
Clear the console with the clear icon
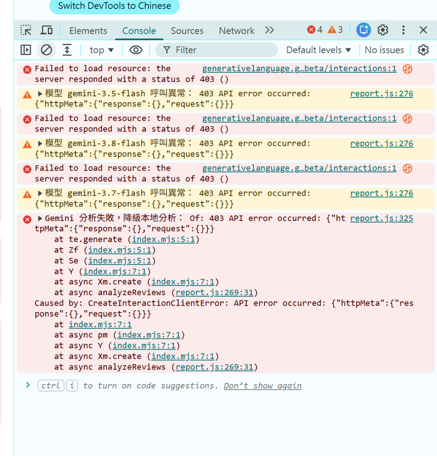pos(47,50)
